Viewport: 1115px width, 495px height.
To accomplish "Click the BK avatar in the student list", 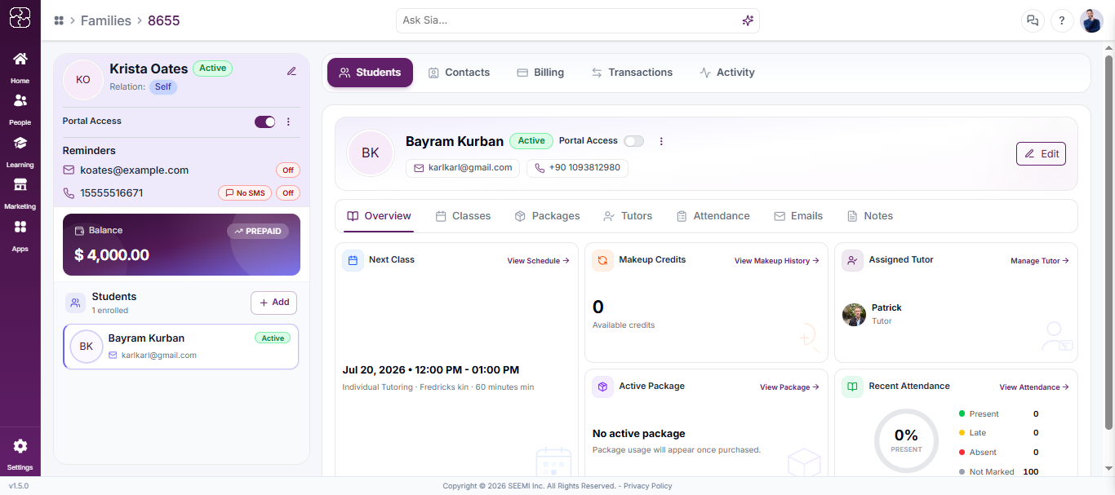I will coord(87,347).
